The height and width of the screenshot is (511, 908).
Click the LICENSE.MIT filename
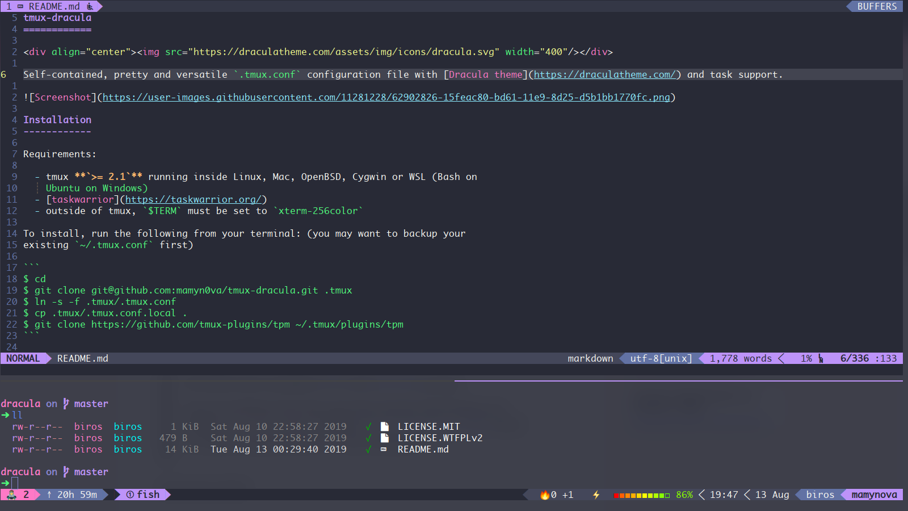pos(428,426)
